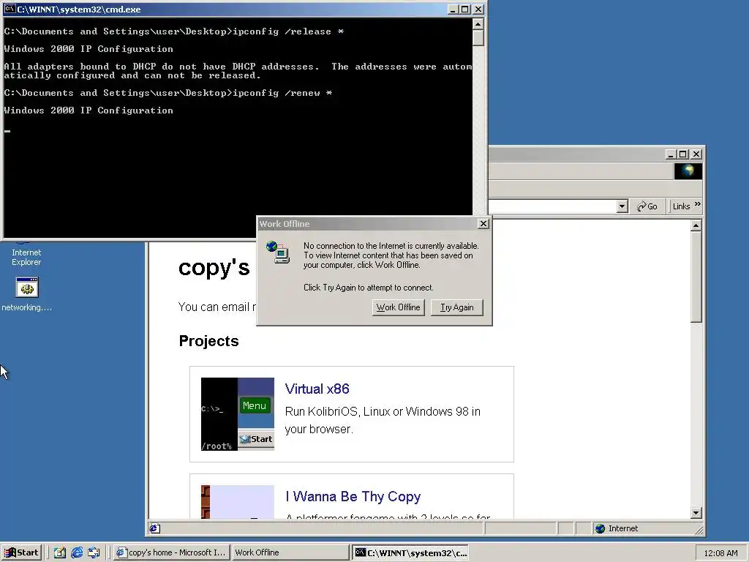
Task: Open the address bar dropdown arrow
Action: pos(622,206)
